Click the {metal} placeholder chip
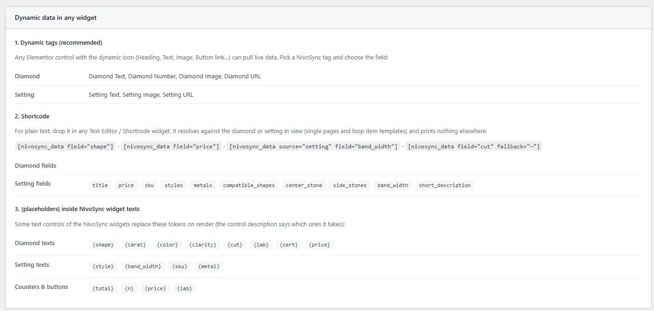The image size is (654, 311). (x=209, y=266)
